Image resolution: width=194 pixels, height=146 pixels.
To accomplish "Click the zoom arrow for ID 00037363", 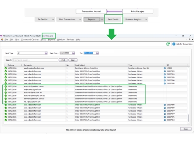I will [x=165, y=120].
